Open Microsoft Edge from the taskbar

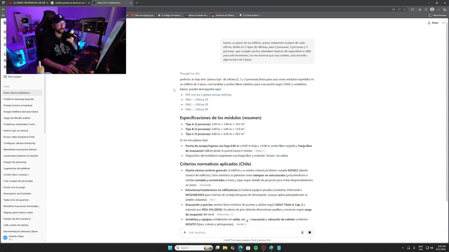[240, 248]
